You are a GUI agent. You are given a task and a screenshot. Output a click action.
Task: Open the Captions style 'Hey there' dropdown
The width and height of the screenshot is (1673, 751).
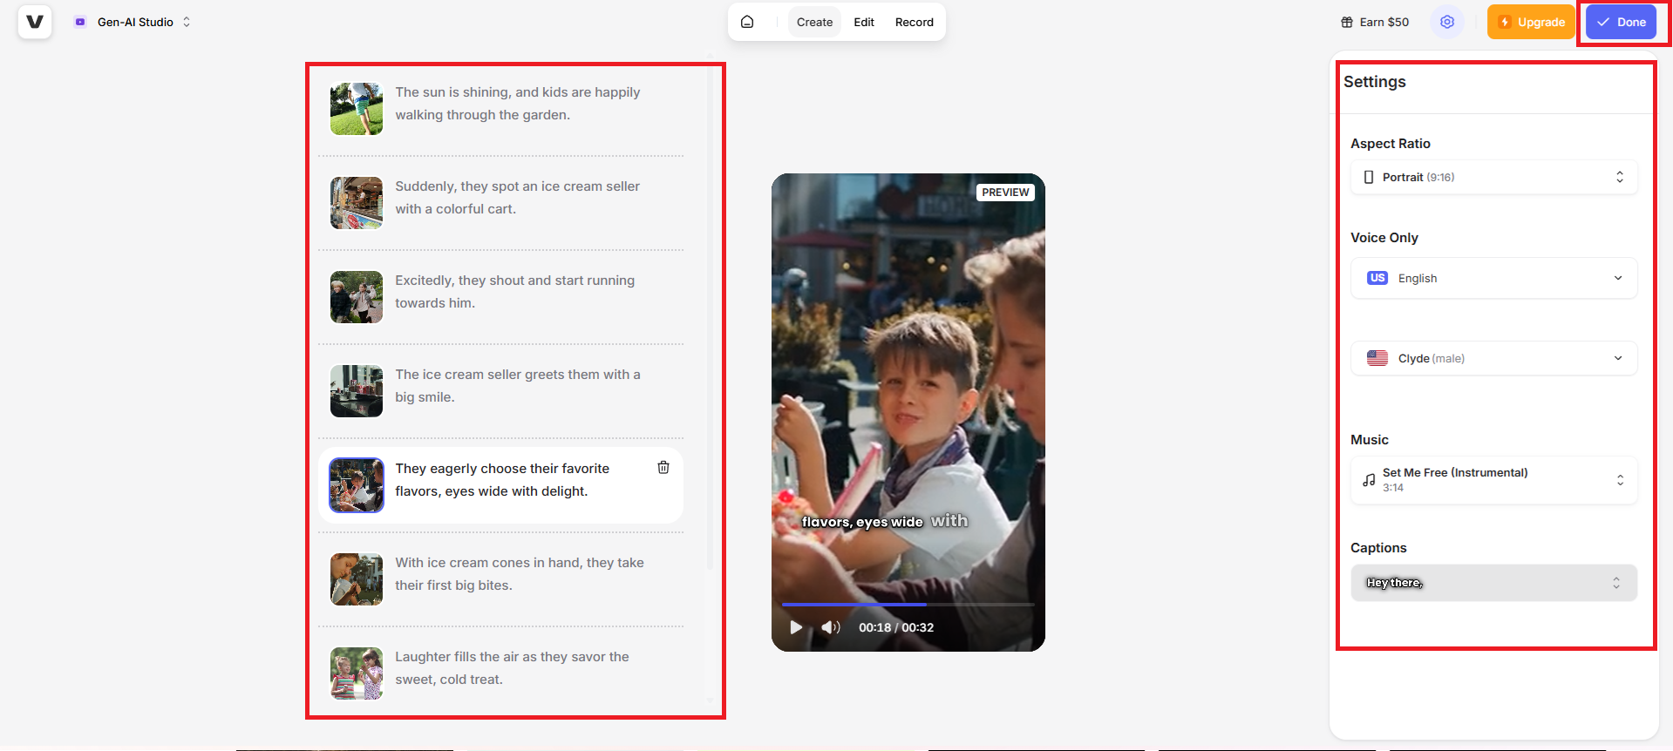click(1493, 583)
